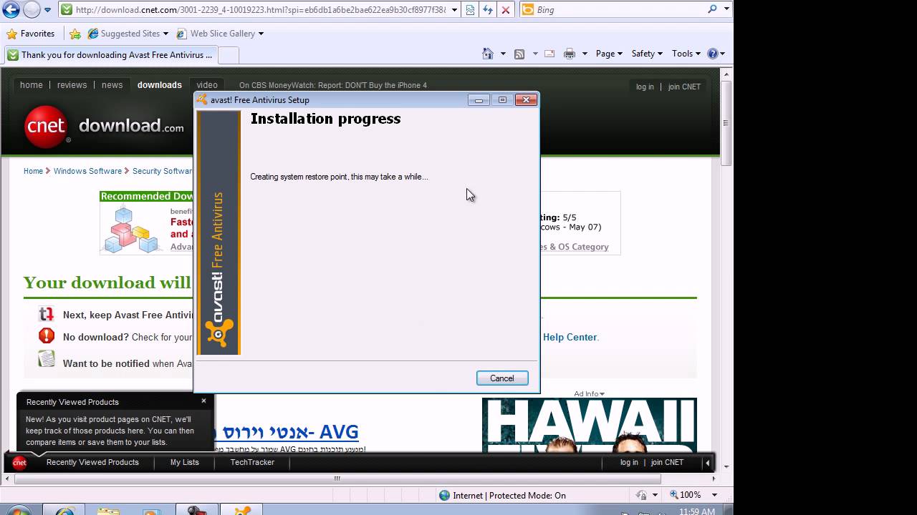
Task: Click the Internet Protected Mode status
Action: click(502, 495)
